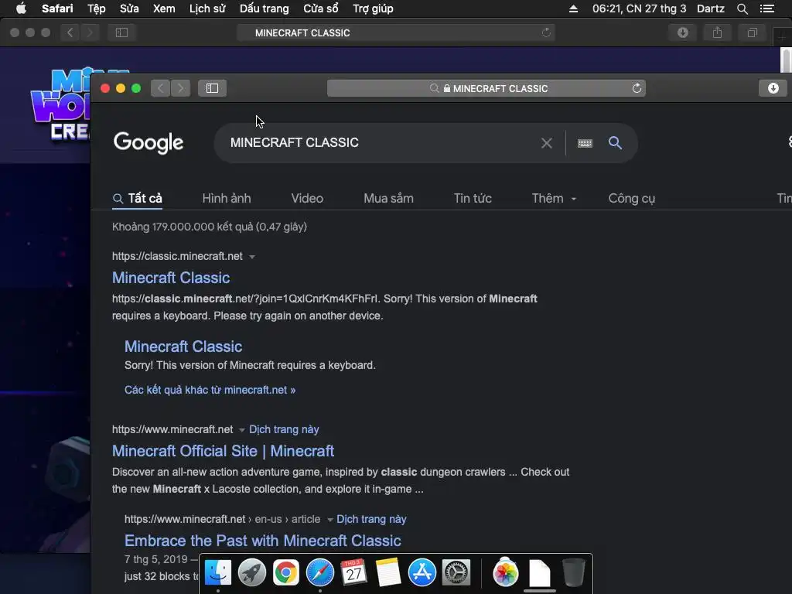
Task: Expand arrow beside en-us › article breadcrumb
Action: click(329, 520)
